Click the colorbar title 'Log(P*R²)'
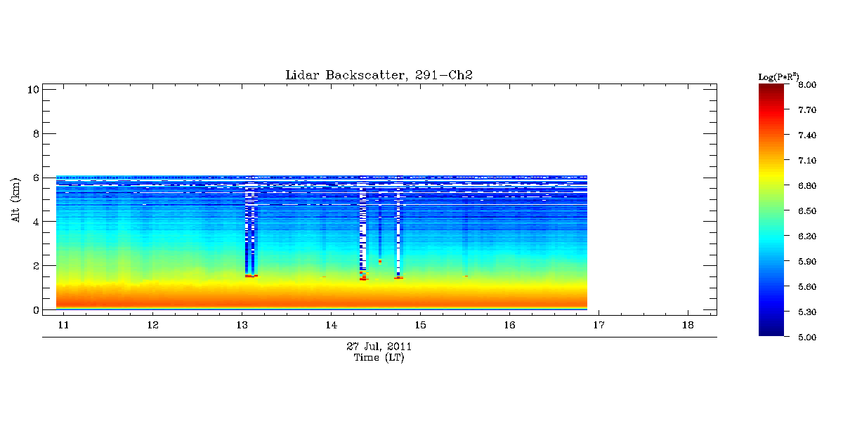 [x=778, y=76]
